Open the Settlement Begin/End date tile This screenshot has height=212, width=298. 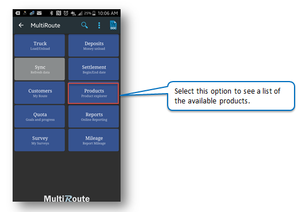94,69
